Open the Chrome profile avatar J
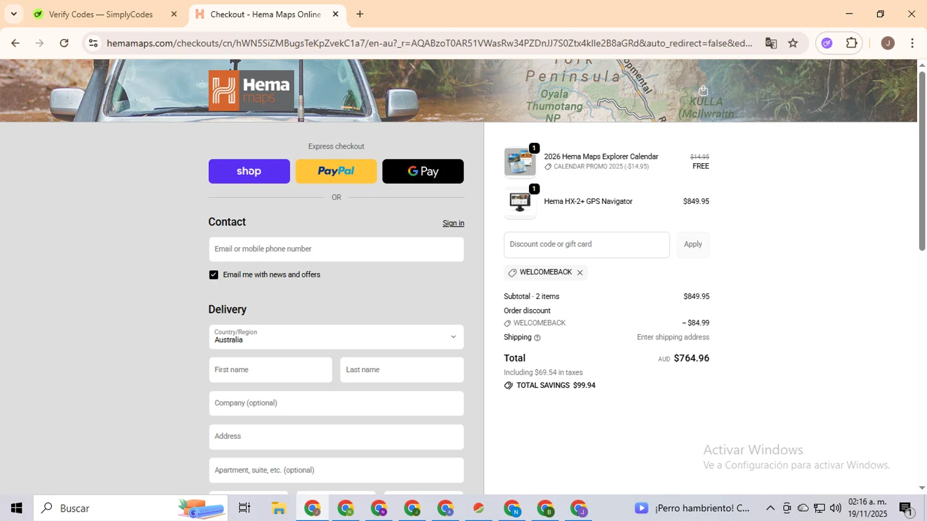The image size is (927, 521). 887,43
